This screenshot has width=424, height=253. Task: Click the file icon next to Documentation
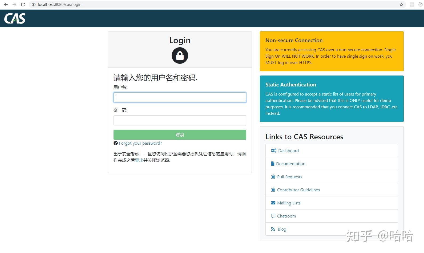tap(273, 164)
